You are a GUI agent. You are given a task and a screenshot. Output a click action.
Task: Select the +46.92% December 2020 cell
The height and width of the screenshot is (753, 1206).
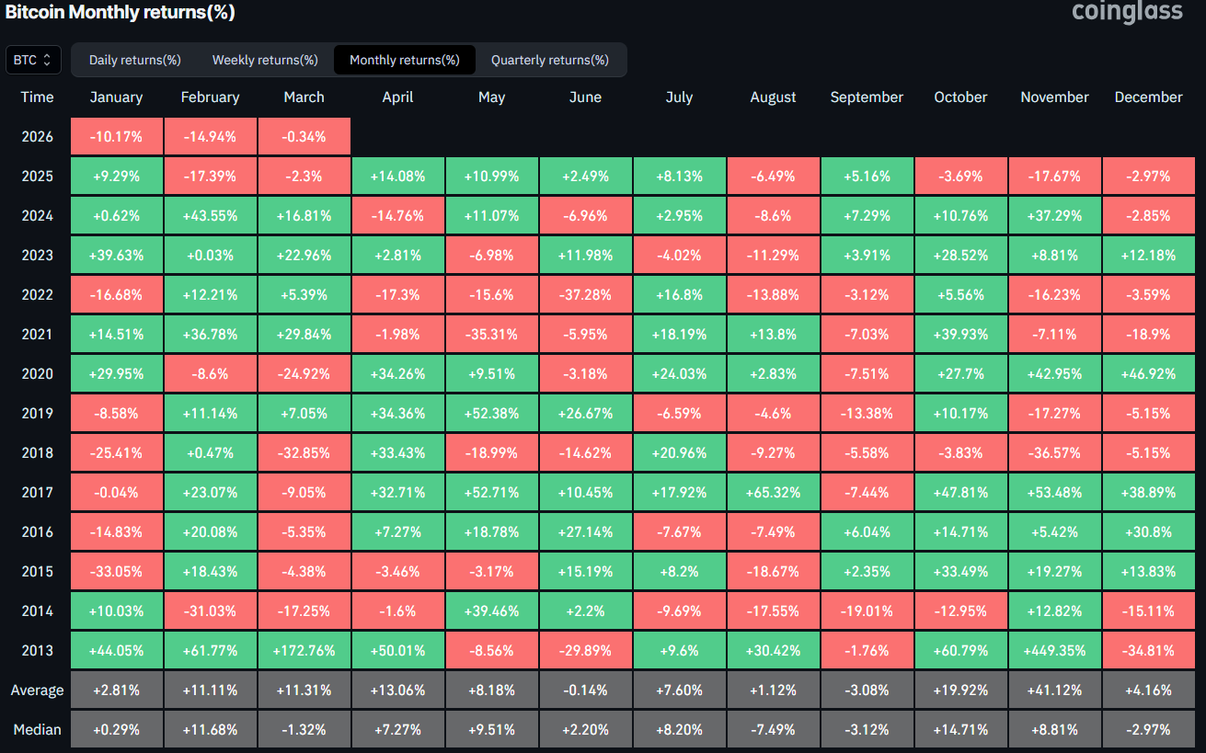[1148, 373]
